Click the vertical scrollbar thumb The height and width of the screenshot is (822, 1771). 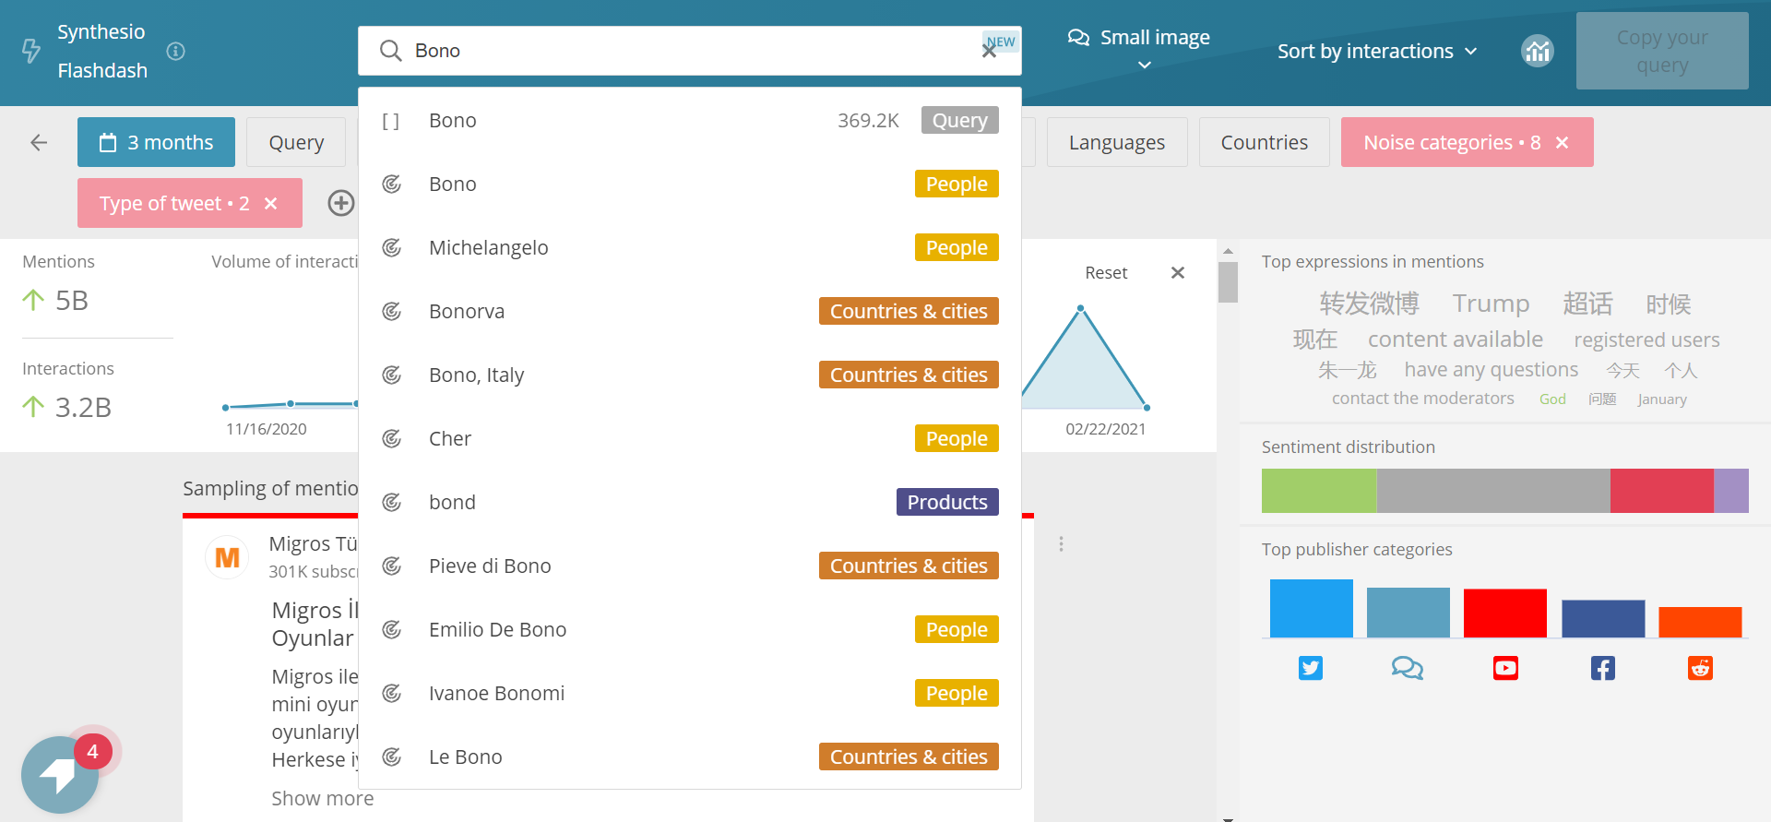[x=1228, y=282]
